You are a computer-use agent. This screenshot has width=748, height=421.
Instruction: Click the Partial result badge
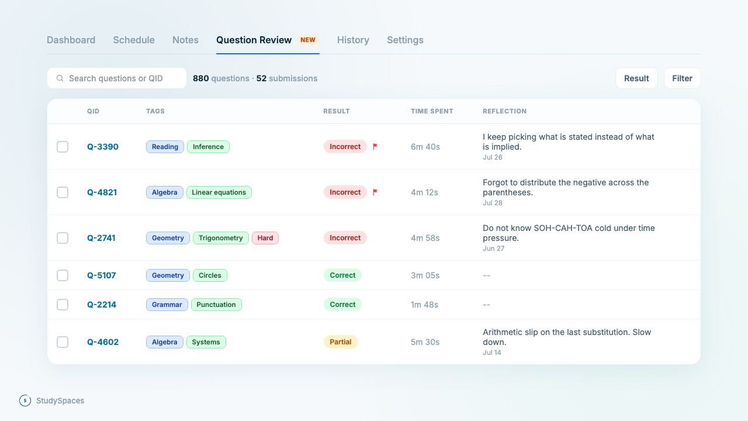click(341, 342)
